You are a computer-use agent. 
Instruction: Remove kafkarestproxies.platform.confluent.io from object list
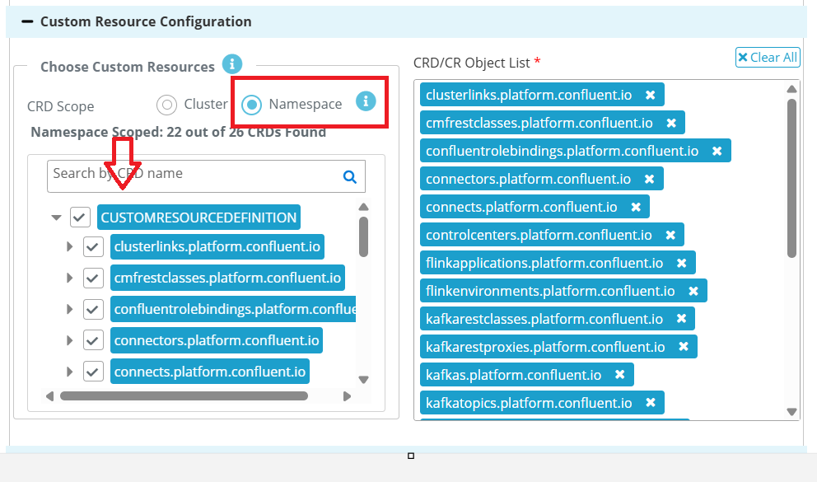click(684, 347)
